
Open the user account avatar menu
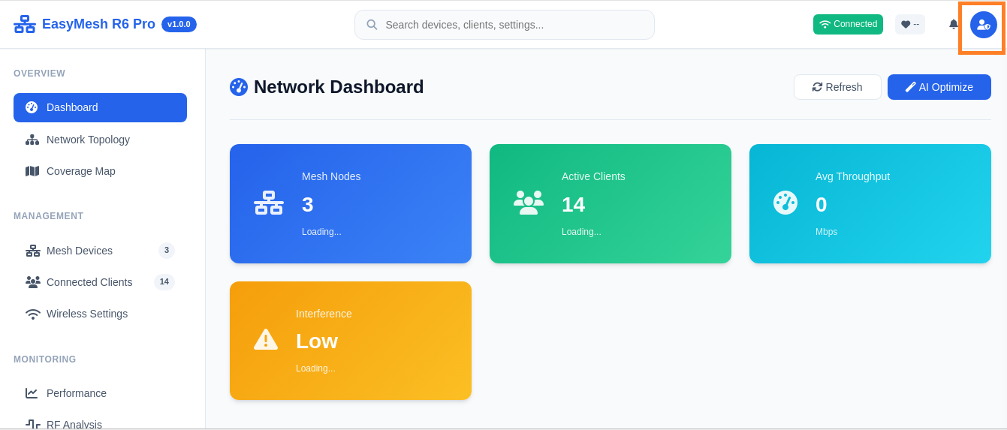983,25
